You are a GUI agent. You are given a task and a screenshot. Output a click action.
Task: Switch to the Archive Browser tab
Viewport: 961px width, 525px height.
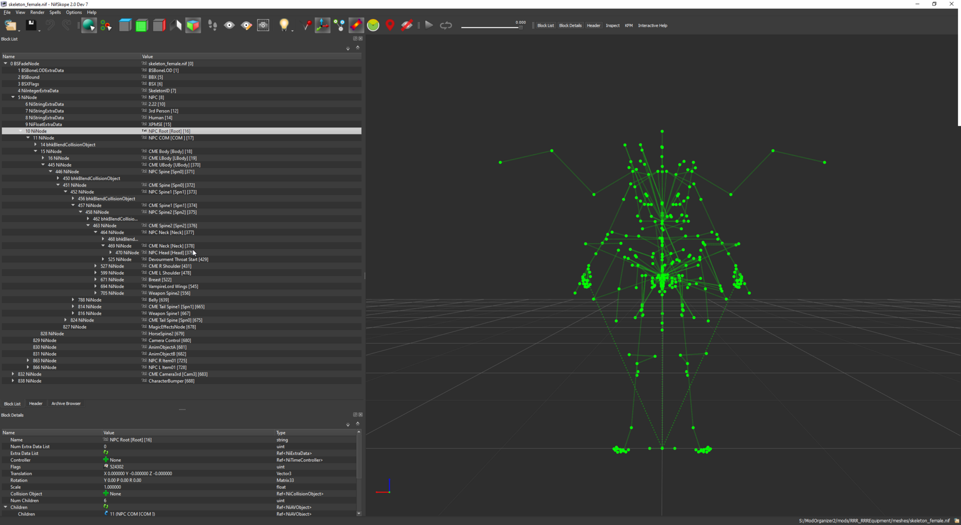point(66,403)
